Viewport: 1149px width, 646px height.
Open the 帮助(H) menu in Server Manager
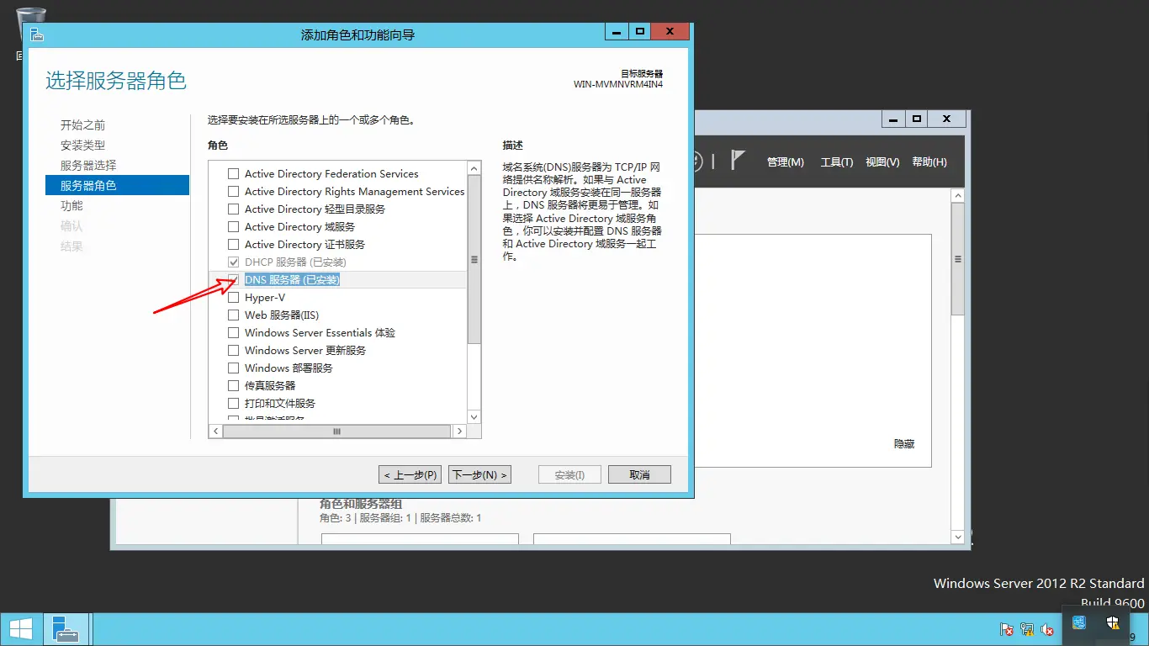click(x=929, y=162)
